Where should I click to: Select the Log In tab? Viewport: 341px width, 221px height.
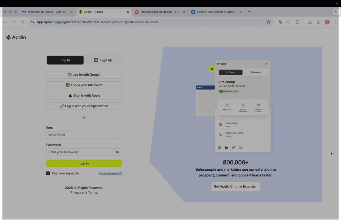tap(65, 60)
